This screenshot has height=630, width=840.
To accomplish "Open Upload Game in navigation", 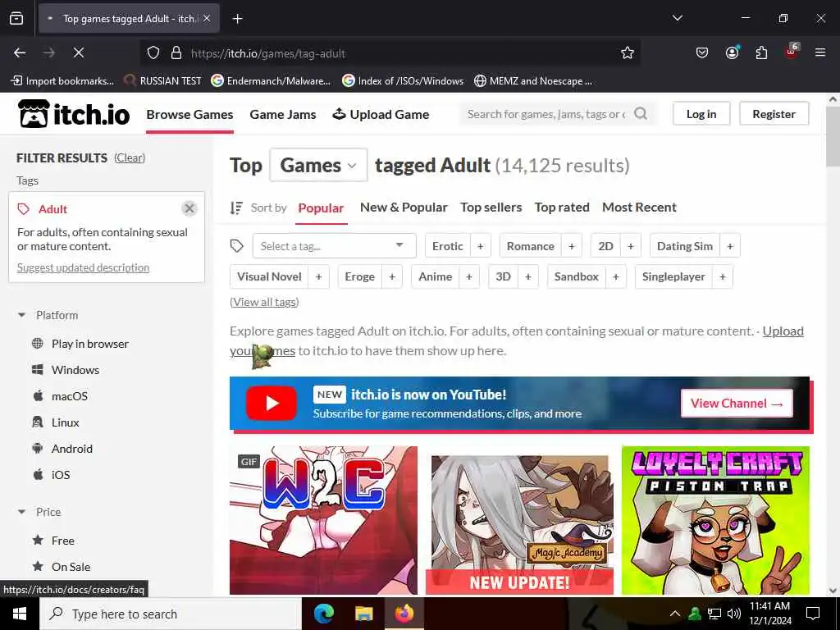I will click(x=381, y=114).
